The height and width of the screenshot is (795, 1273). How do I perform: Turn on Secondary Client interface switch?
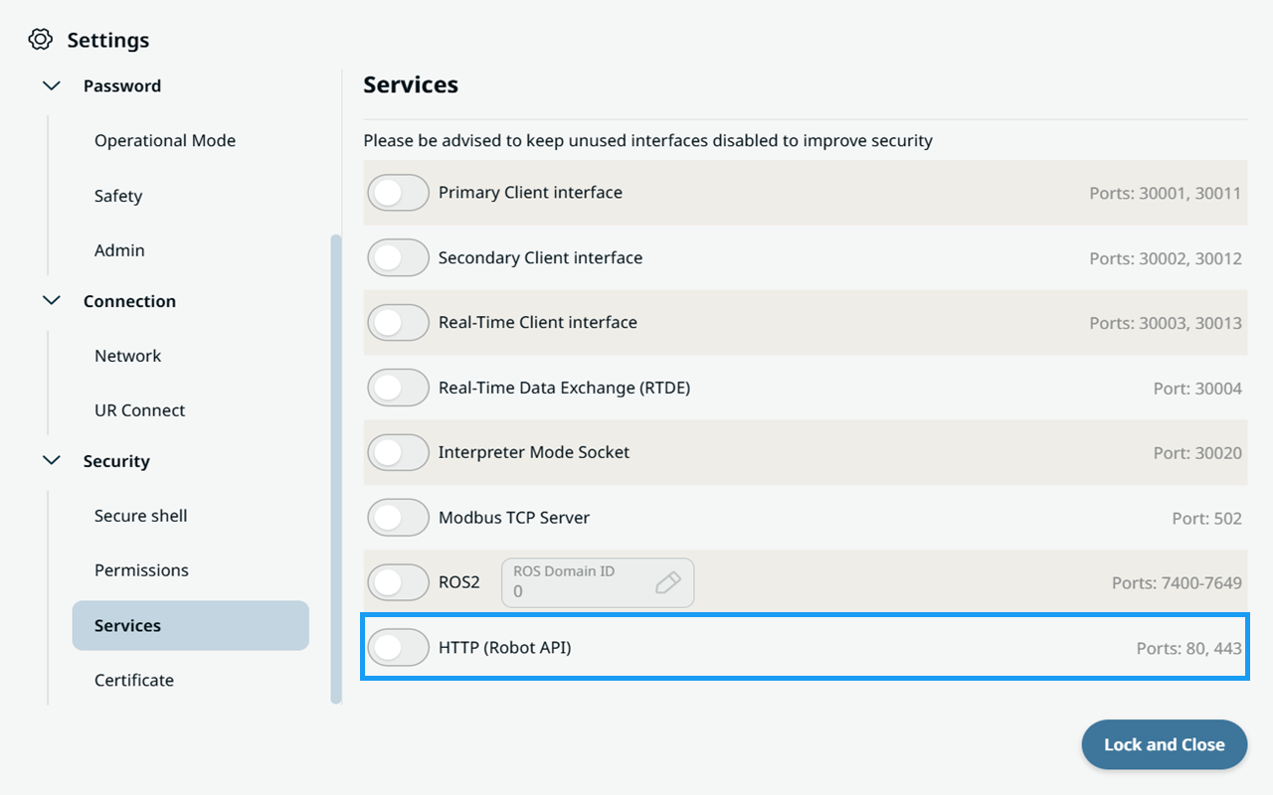[399, 258]
